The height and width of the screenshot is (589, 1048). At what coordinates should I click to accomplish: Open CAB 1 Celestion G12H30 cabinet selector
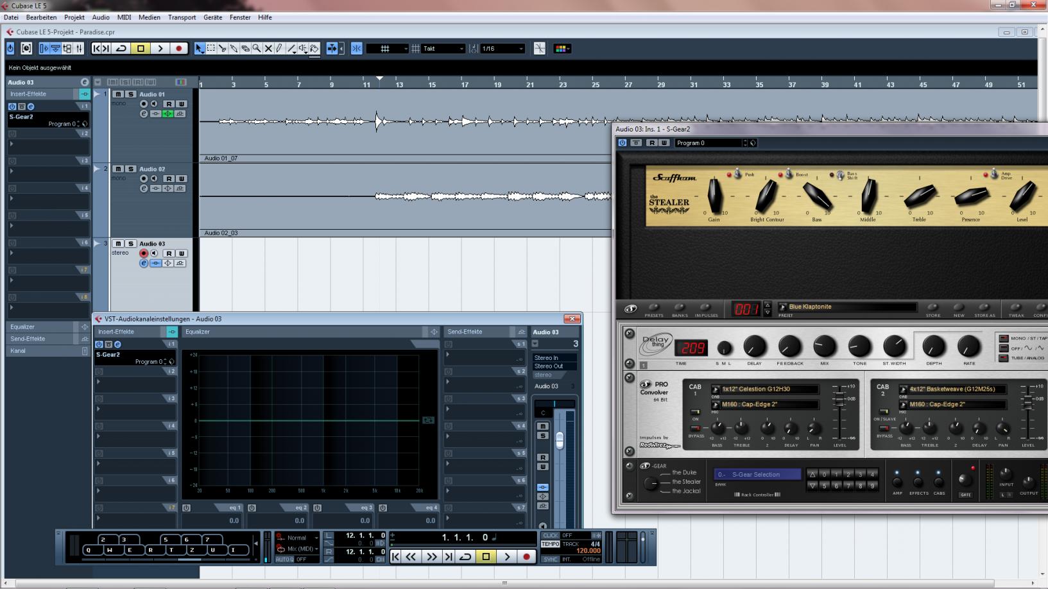click(x=766, y=389)
